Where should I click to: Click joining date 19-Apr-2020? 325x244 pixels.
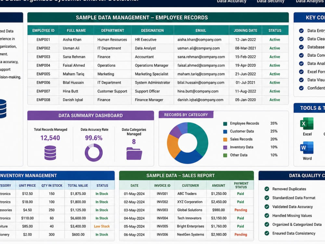[245, 65]
